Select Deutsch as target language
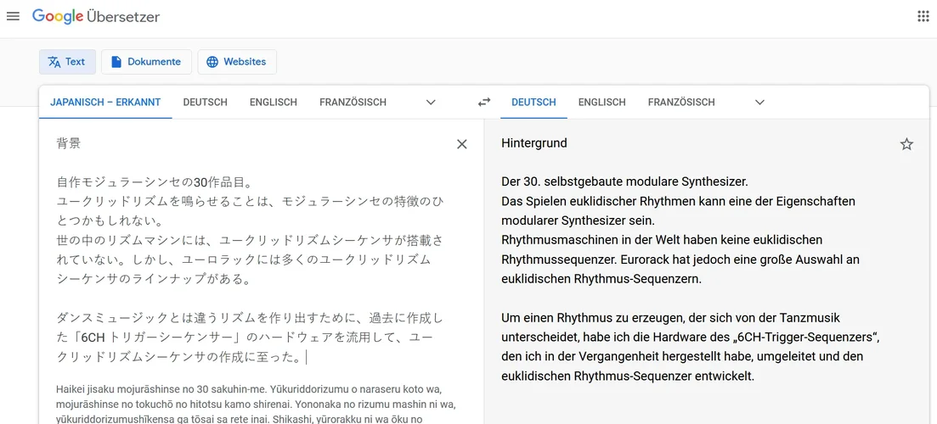 [533, 102]
